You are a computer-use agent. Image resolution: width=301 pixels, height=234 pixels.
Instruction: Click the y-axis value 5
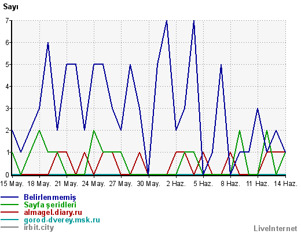click(8, 64)
